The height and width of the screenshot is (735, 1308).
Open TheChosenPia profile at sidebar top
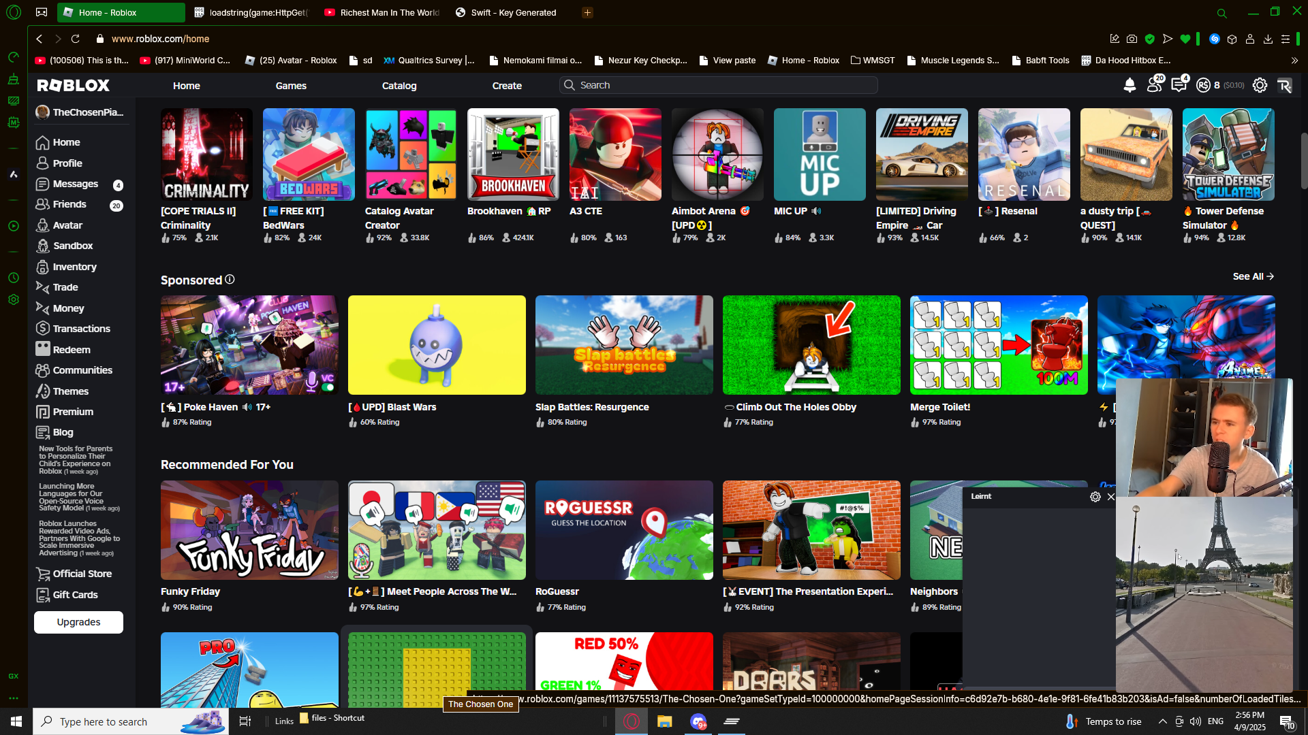(x=80, y=112)
